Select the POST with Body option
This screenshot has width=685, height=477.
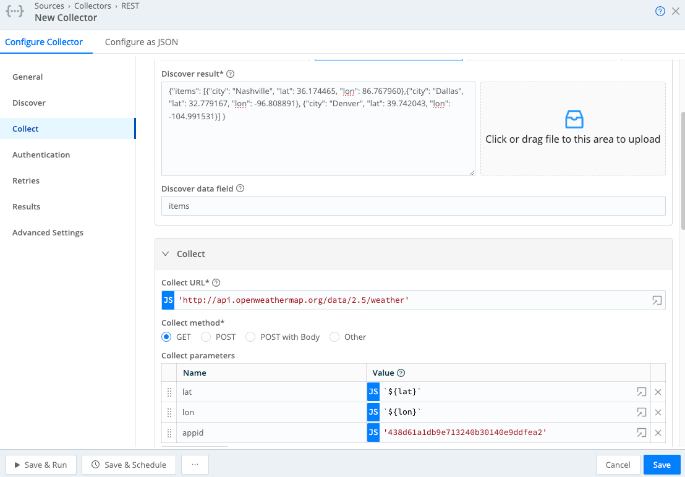pyautogui.click(x=250, y=337)
